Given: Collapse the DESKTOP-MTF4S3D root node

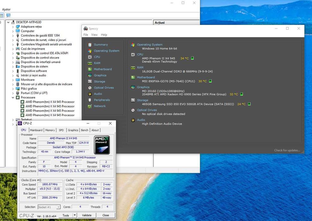Looking at the screenshot, I should pos(8,22).
